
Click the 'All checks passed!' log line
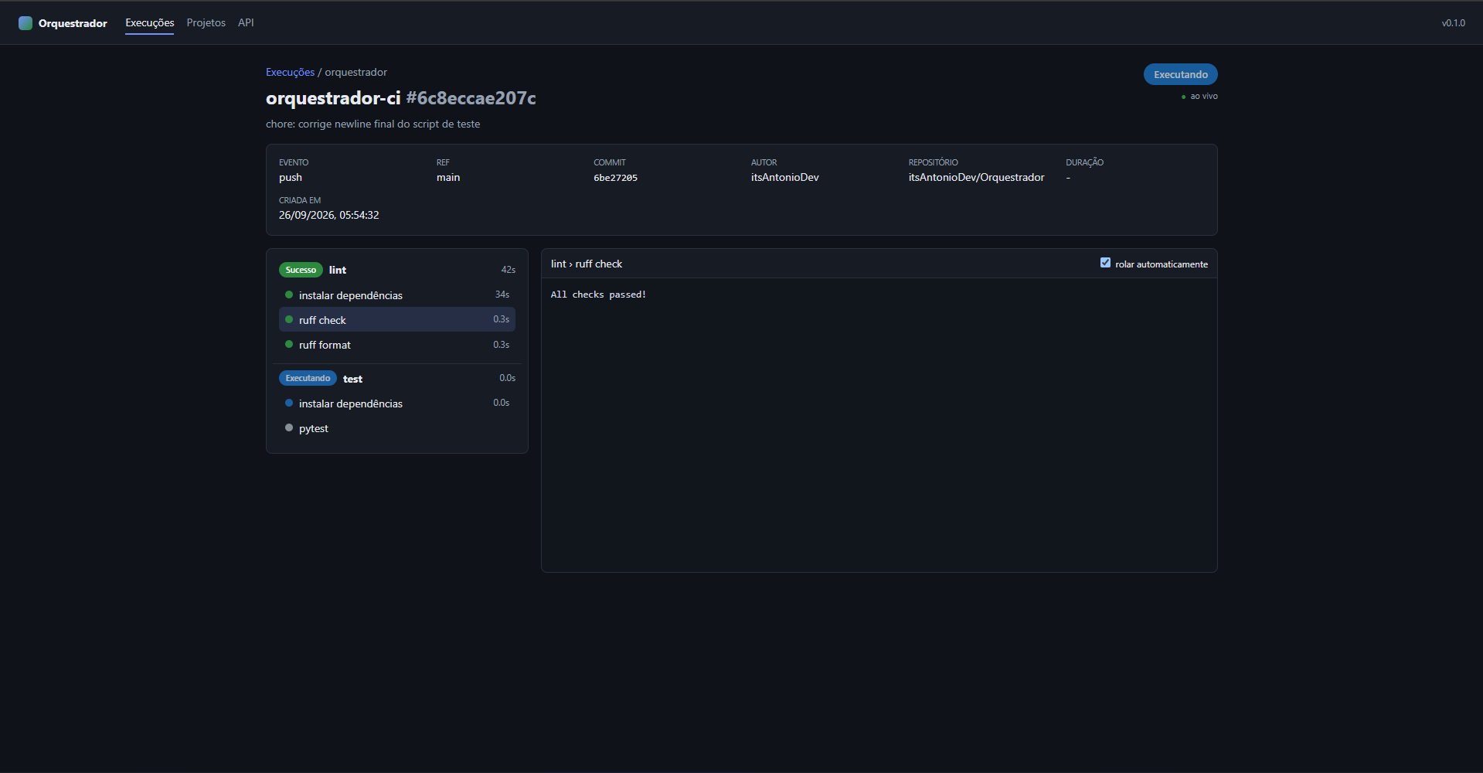598,295
